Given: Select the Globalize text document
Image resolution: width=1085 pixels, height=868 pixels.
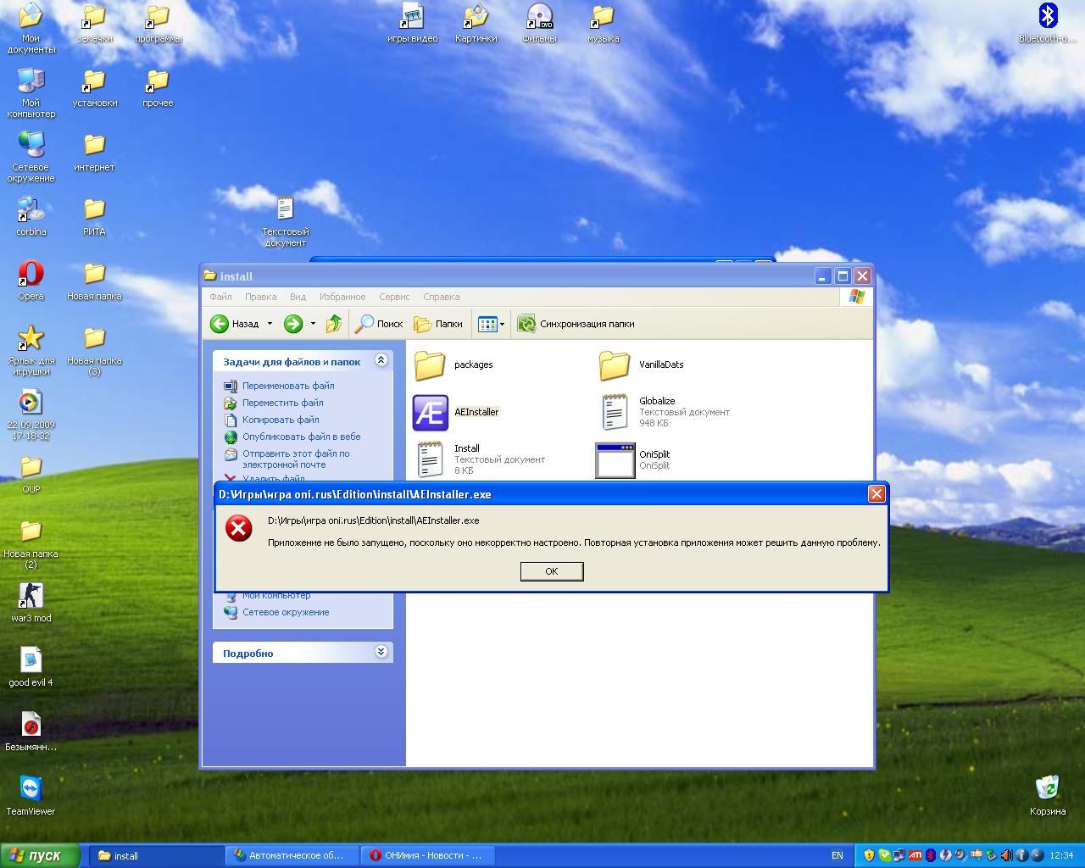Looking at the screenshot, I should (x=615, y=412).
